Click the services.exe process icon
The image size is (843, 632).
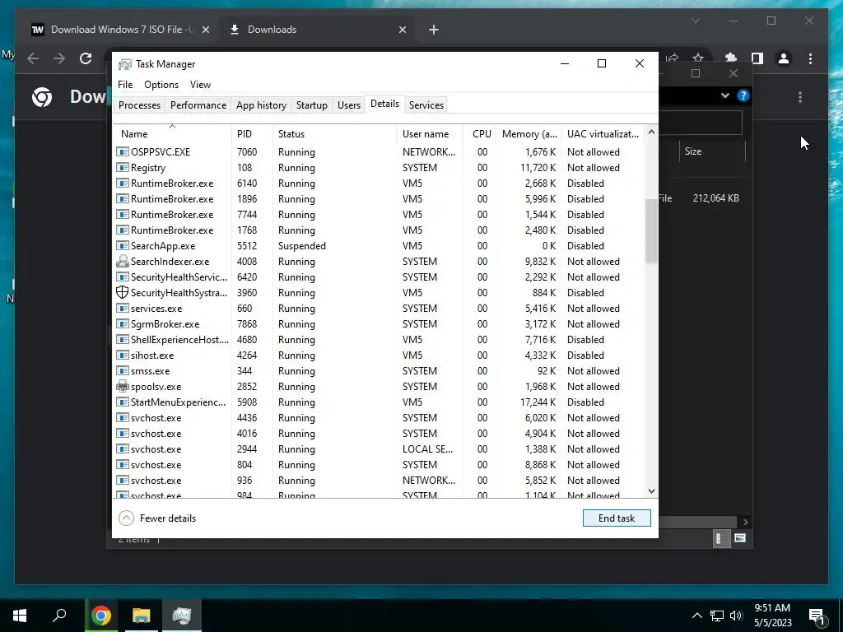pyautogui.click(x=123, y=309)
